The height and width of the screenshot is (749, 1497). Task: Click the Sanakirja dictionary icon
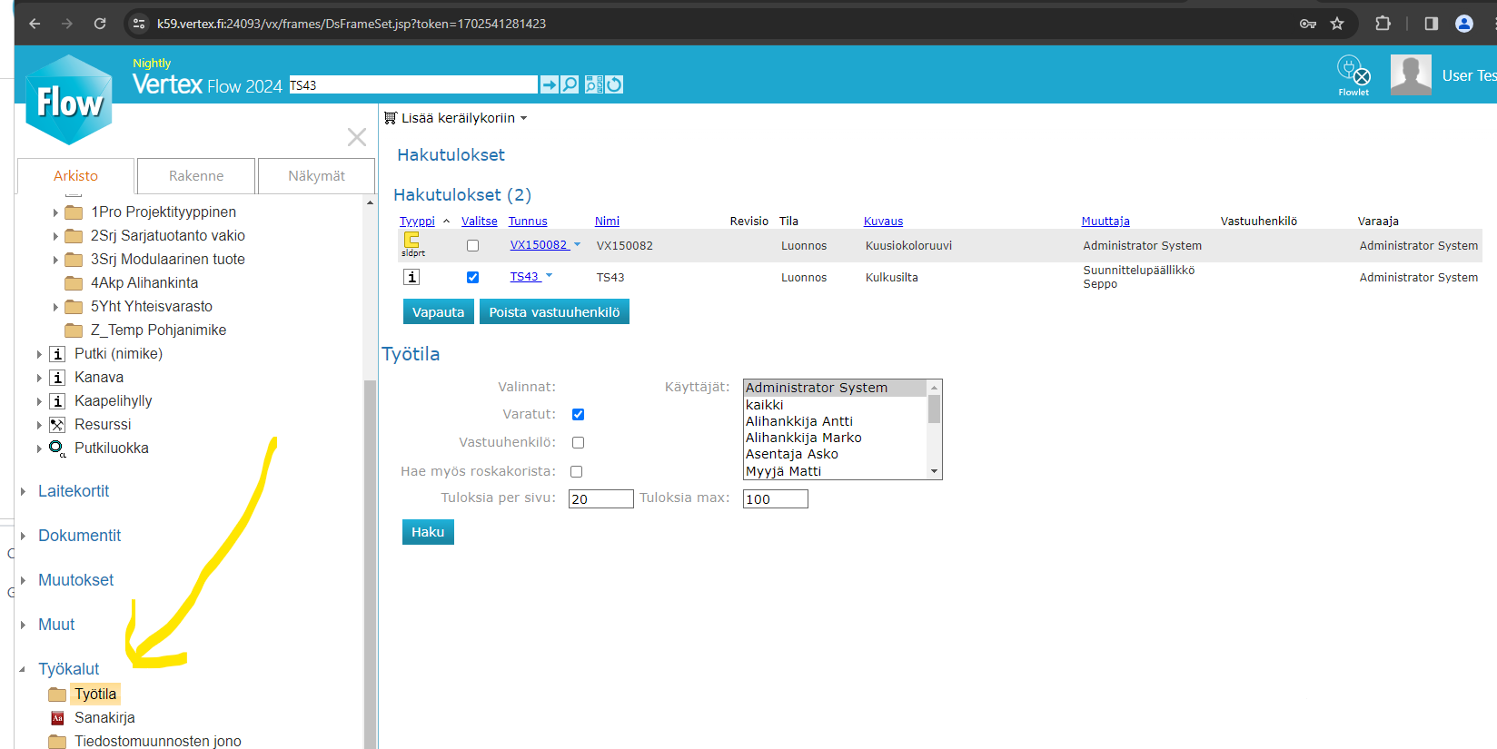[57, 718]
